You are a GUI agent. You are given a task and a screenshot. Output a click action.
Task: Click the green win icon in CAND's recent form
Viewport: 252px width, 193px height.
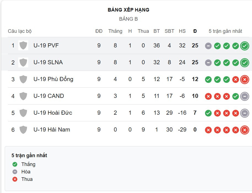(x=235, y=96)
